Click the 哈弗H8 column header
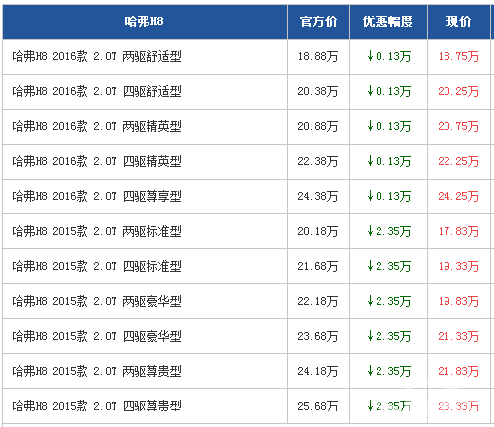Image resolution: width=494 pixels, height=427 pixels. (x=145, y=21)
